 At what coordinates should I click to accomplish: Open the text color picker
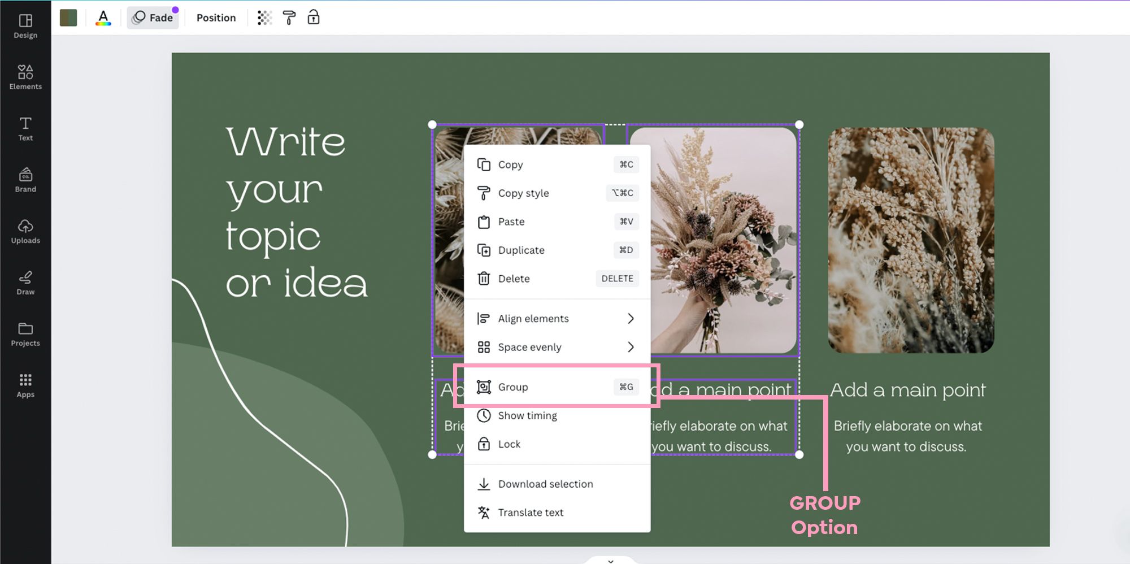click(x=103, y=18)
